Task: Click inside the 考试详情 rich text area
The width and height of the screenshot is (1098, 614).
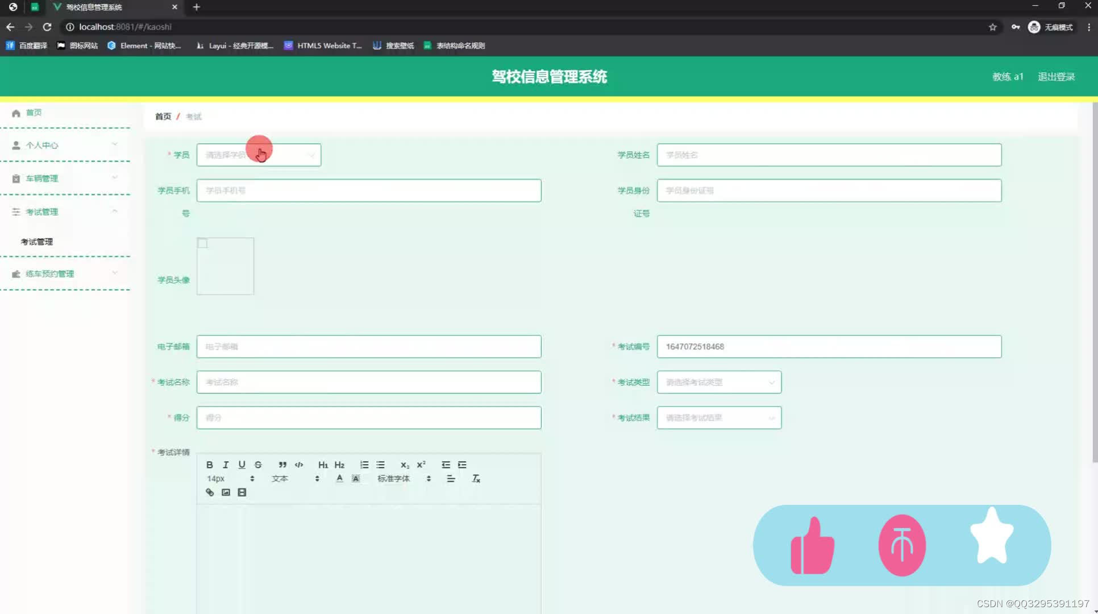Action: coord(369,559)
